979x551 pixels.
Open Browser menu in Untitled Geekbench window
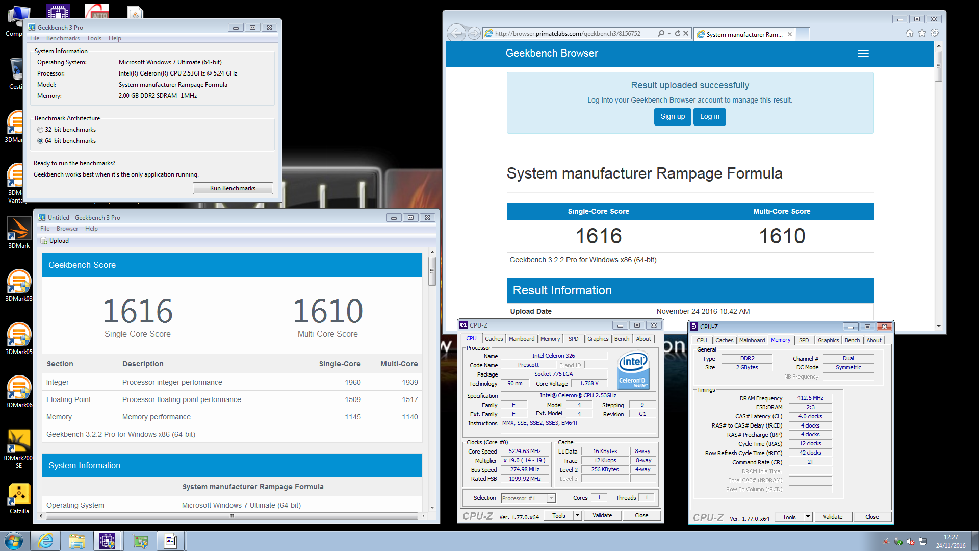coord(67,229)
